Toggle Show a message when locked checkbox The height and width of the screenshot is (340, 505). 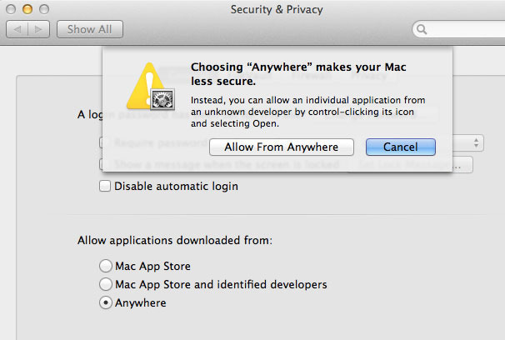pyautogui.click(x=105, y=164)
